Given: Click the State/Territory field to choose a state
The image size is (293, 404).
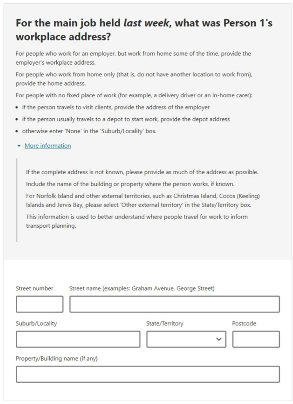Looking at the screenshot, I should pyautogui.click(x=186, y=339).
